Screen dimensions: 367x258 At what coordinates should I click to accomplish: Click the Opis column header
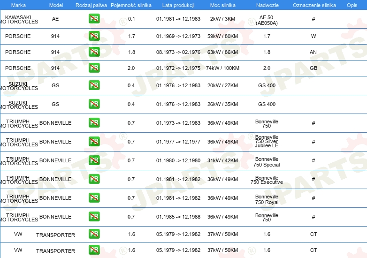pyautogui.click(x=352, y=5)
